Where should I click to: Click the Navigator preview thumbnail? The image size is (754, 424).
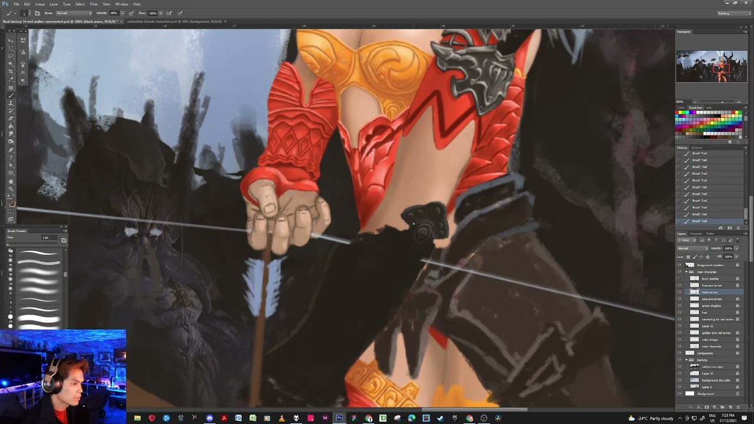click(x=712, y=66)
